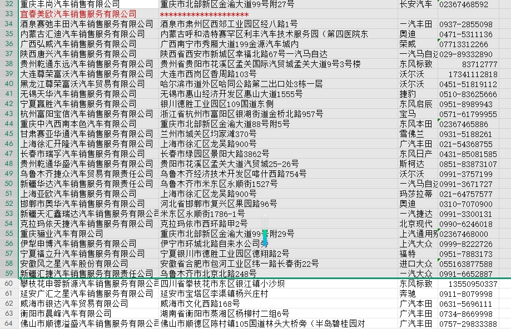Screen dimensions: 511x329
Task: Select brand cell 北京现代
Action: point(418,224)
